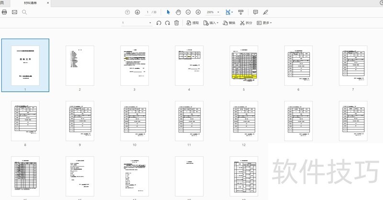Click the 拆分 split button
Screen dimensions: 383x200
coord(246,23)
